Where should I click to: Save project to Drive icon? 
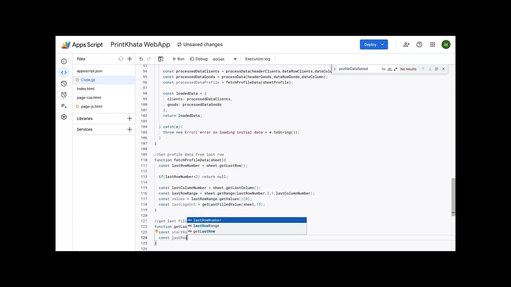point(161,59)
